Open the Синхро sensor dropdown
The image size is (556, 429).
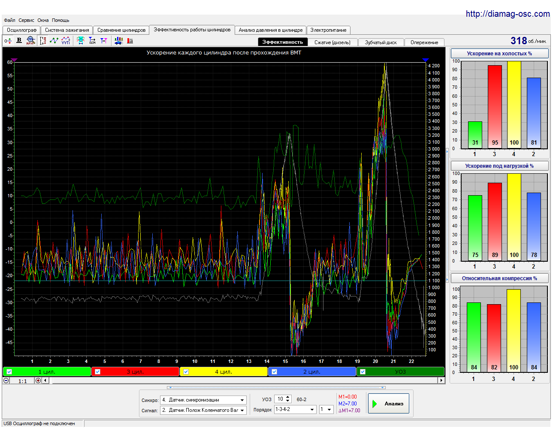[x=242, y=400]
